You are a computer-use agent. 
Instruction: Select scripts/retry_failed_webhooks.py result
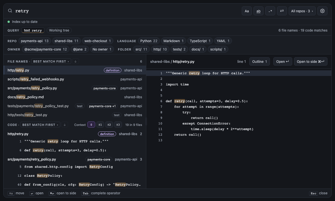click(75, 79)
